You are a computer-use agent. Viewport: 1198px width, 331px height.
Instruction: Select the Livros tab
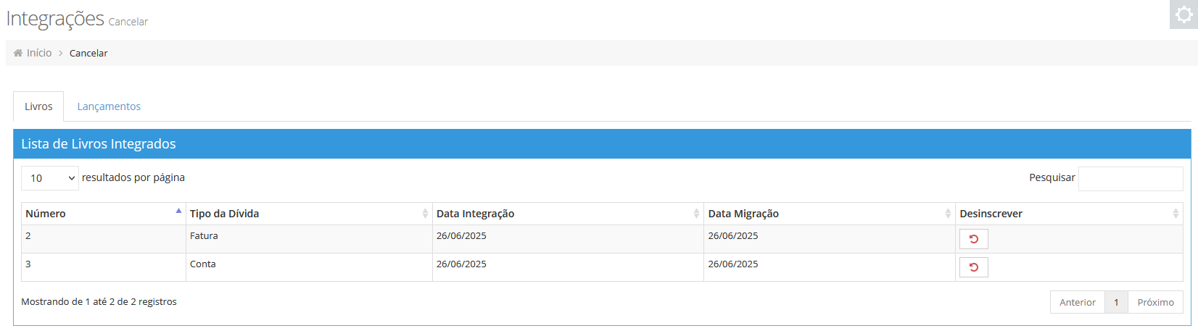(x=38, y=106)
